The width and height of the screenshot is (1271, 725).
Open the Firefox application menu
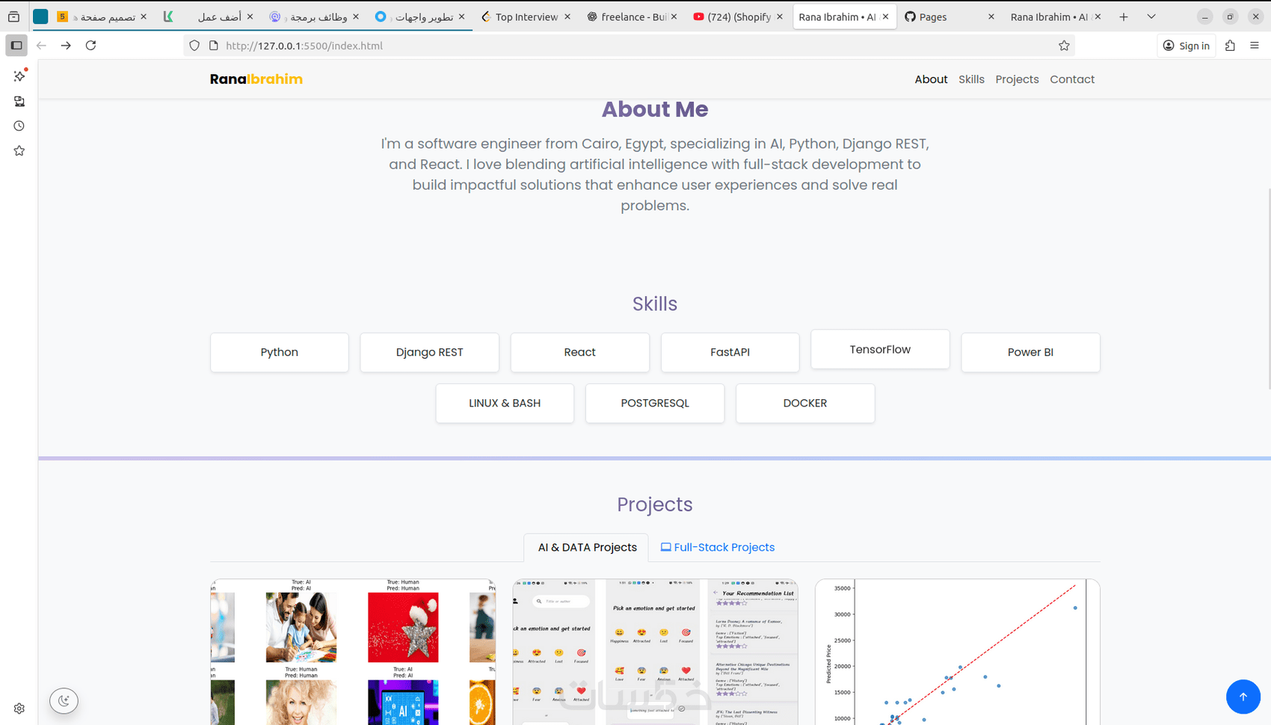pyautogui.click(x=1255, y=46)
